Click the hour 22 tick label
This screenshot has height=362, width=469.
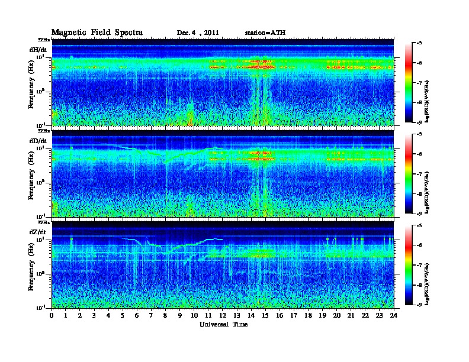365,315
